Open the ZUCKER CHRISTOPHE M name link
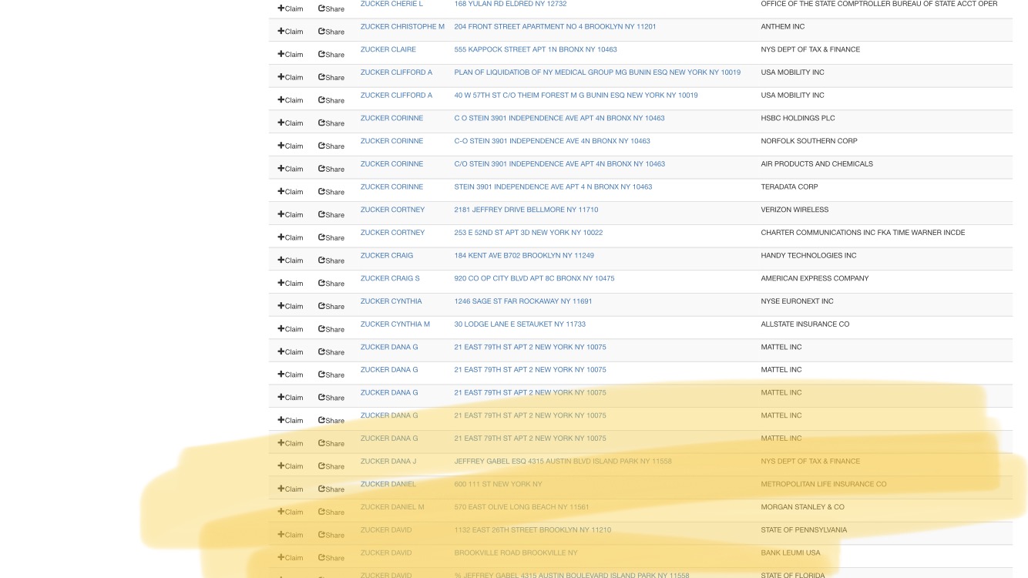The width and height of the screenshot is (1028, 578). [x=402, y=27]
